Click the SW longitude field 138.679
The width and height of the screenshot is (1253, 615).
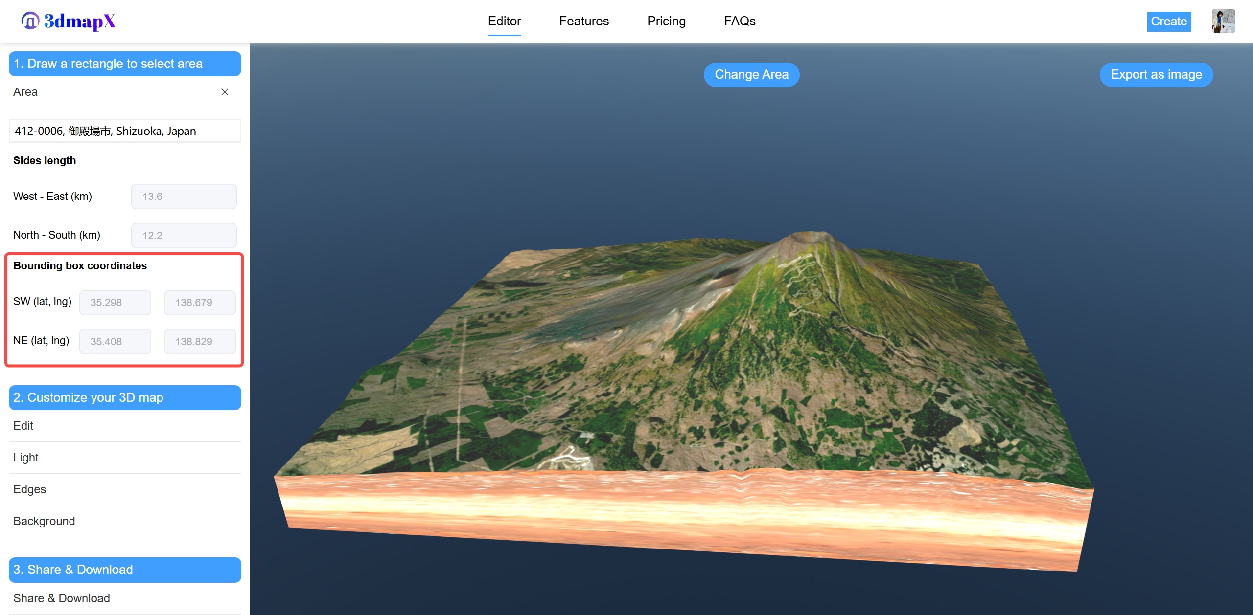coord(200,303)
